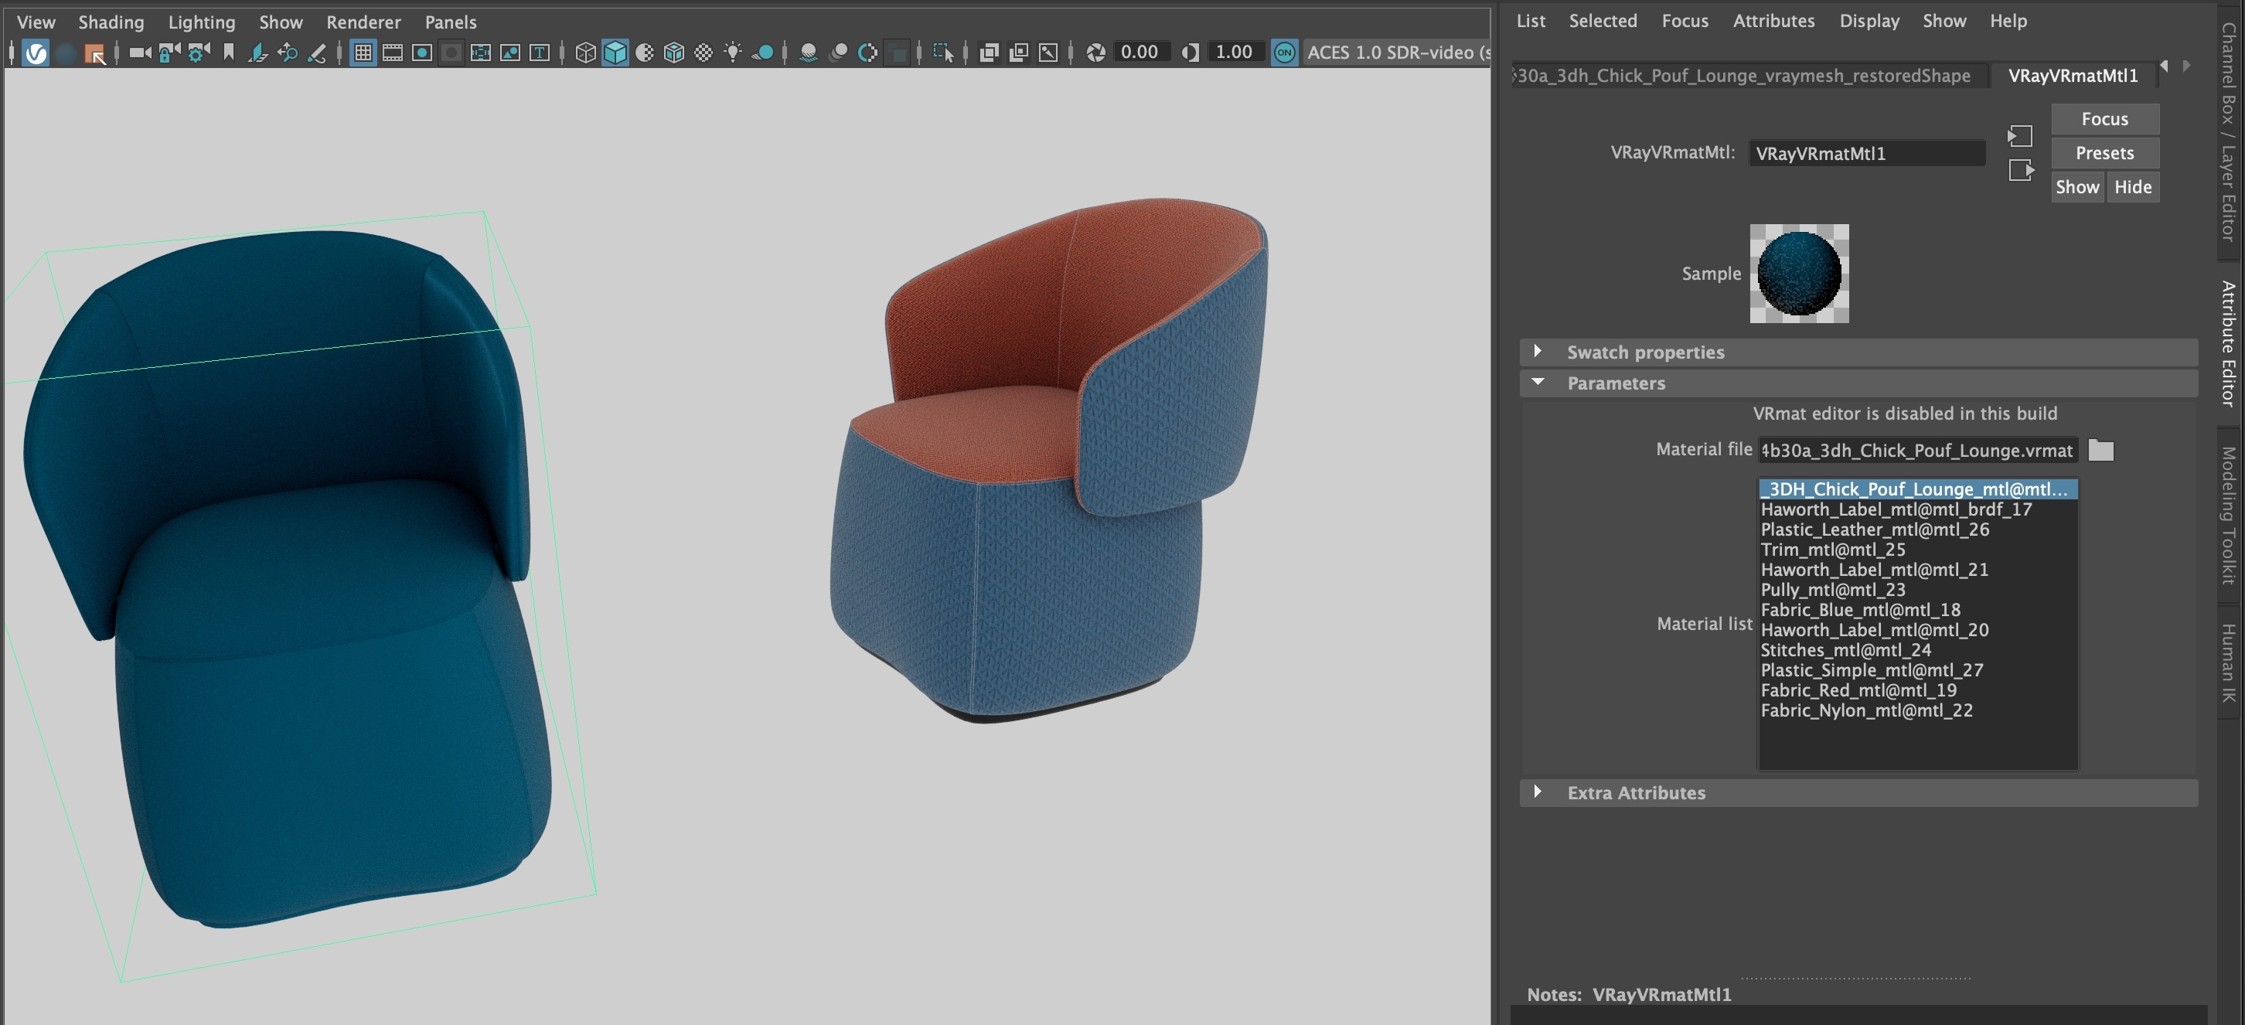Click the folder browse icon for Material file
The width and height of the screenshot is (2245, 1025).
2101,451
